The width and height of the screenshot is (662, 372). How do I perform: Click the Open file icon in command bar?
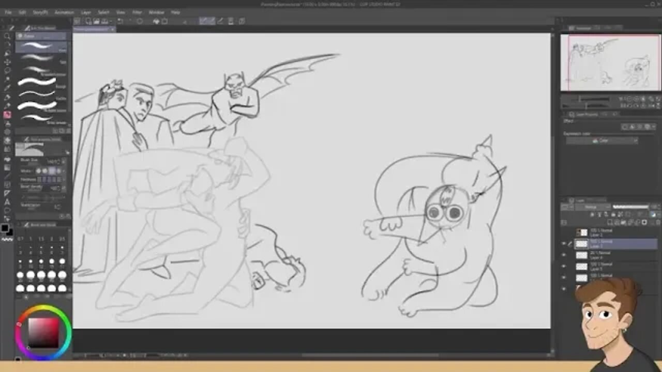pos(96,21)
